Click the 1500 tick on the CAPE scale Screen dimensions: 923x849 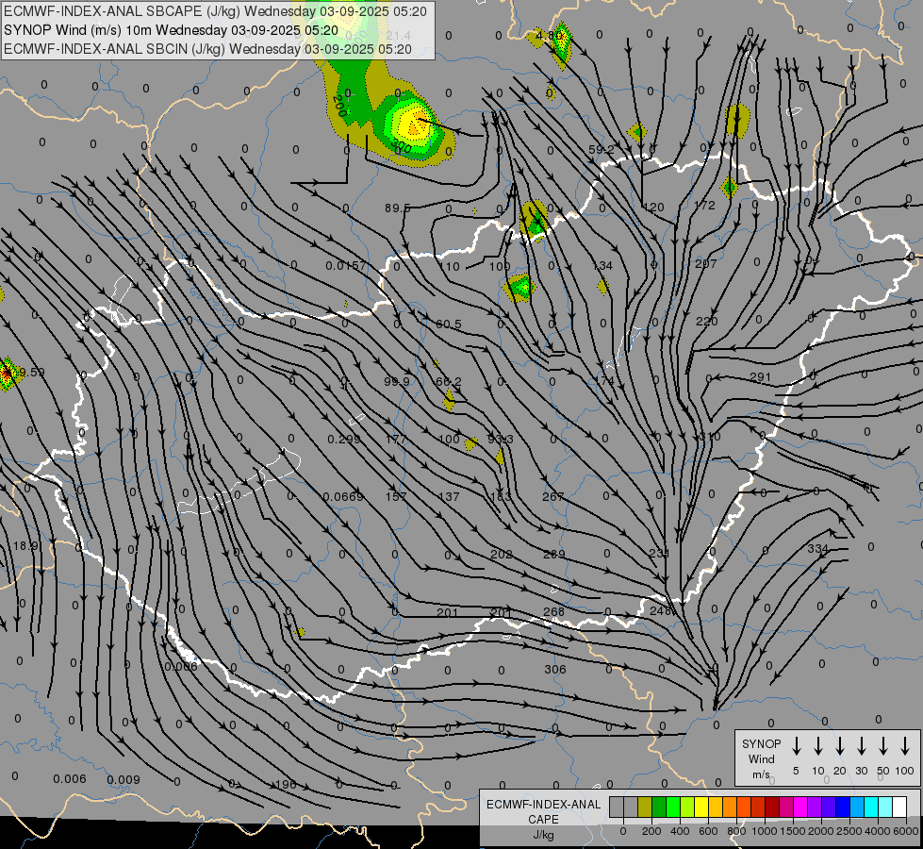792,831
